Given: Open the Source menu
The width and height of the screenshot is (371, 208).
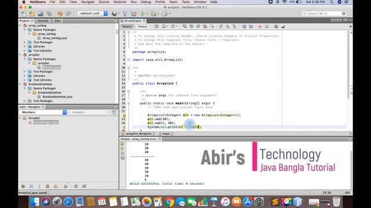Looking at the screenshot, I should [104, 2].
